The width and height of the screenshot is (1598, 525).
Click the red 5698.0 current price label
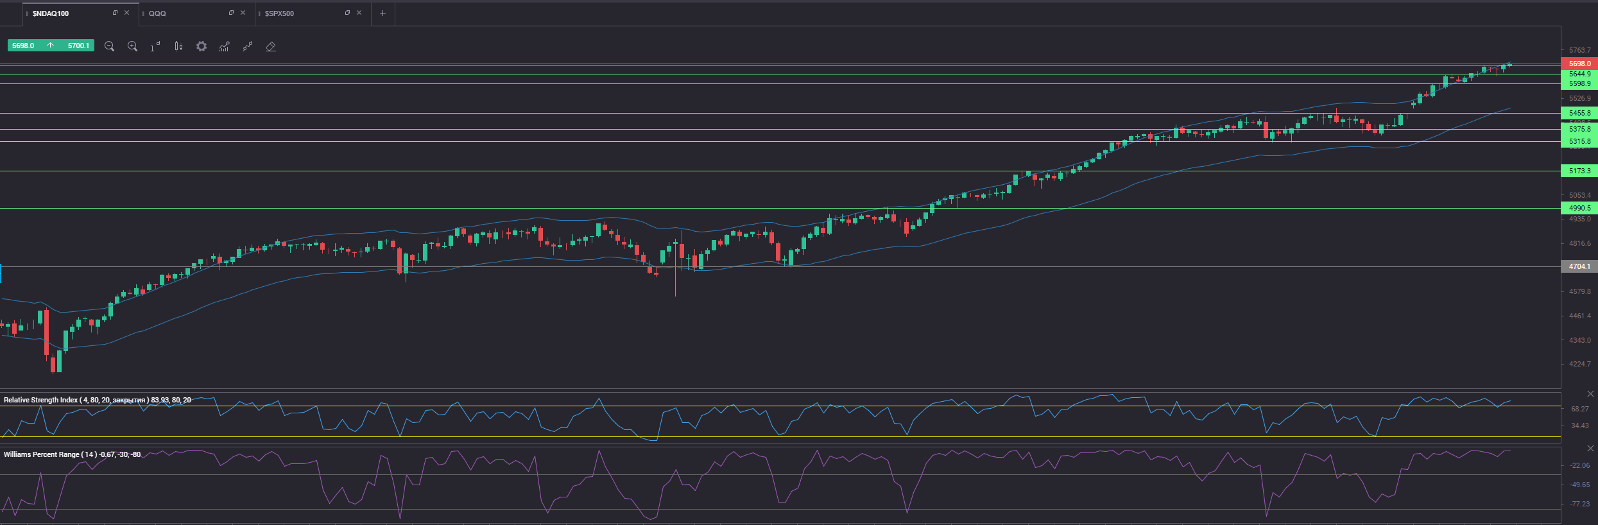(x=1579, y=64)
